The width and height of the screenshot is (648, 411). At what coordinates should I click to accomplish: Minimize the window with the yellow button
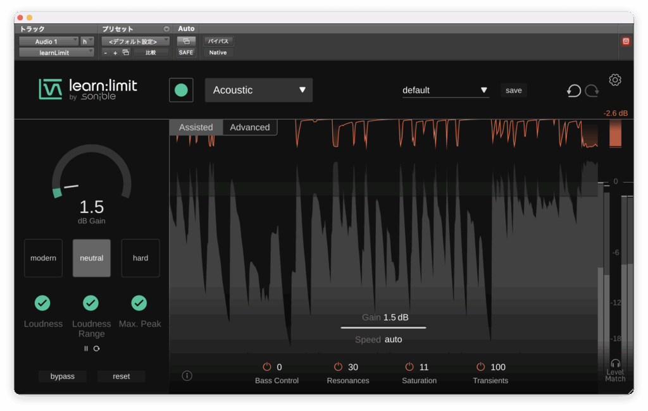29,17
